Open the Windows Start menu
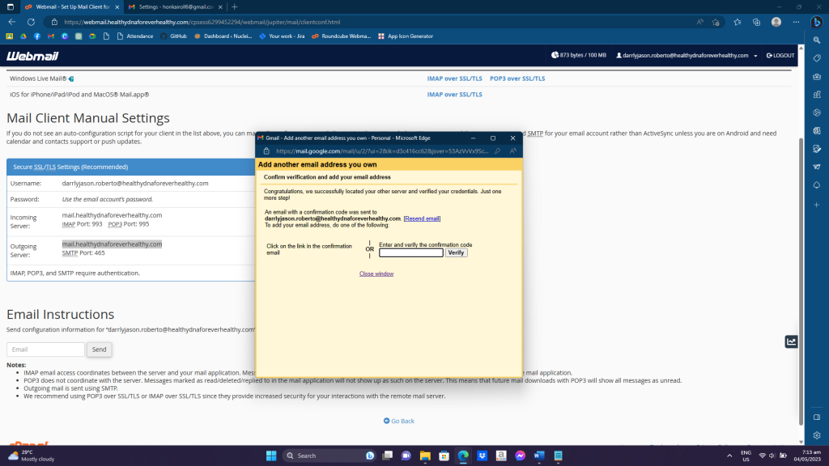The width and height of the screenshot is (829, 466). (271, 455)
